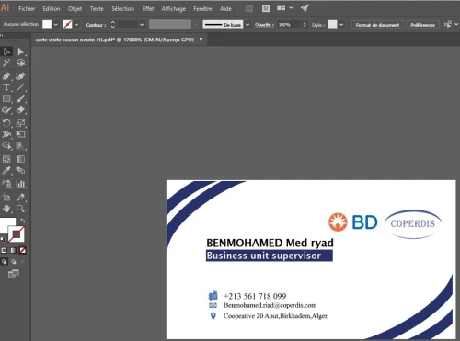Pick the Eraser tool
Viewport: 460px width, 341px height.
click(20, 109)
